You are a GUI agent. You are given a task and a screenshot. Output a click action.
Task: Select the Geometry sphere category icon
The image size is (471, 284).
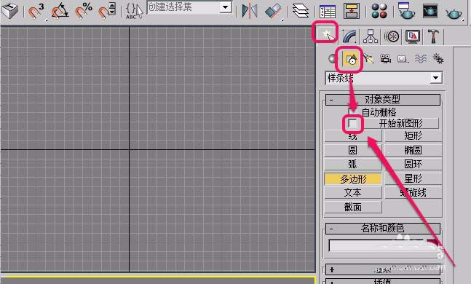tap(332, 58)
